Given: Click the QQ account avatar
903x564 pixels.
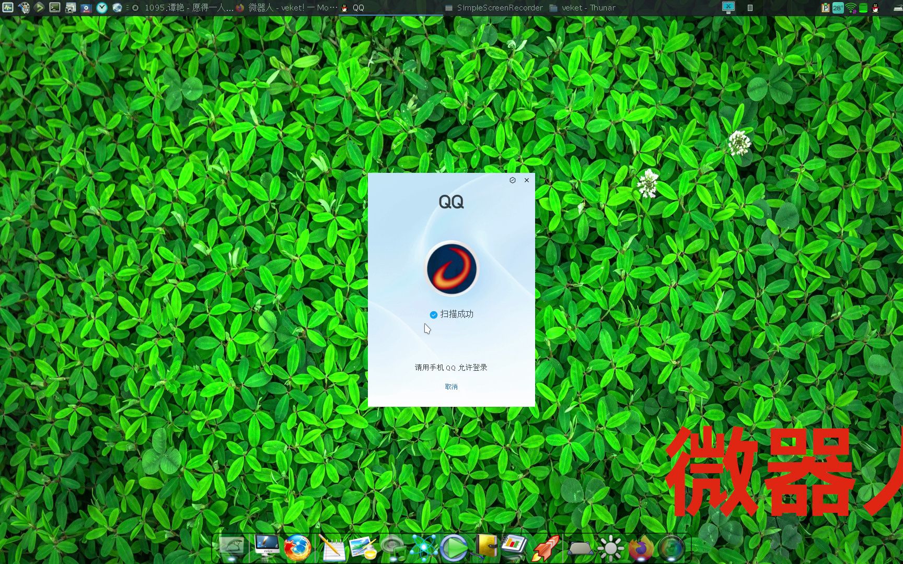Looking at the screenshot, I should [451, 268].
